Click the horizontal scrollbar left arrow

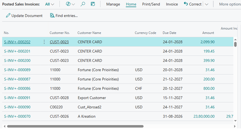pyautogui.click(x=4, y=126)
